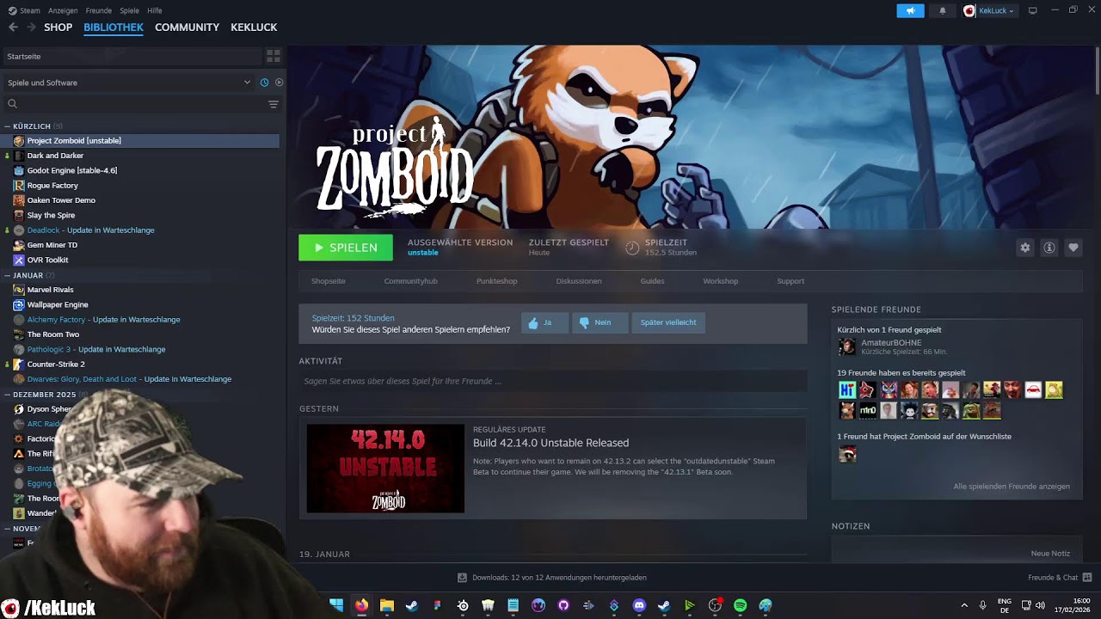
Task: Open the Hilfe menu
Action: (x=155, y=10)
